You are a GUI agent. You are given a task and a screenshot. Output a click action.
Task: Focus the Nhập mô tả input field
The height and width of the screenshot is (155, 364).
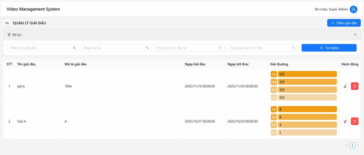pyautogui.click(x=112, y=48)
